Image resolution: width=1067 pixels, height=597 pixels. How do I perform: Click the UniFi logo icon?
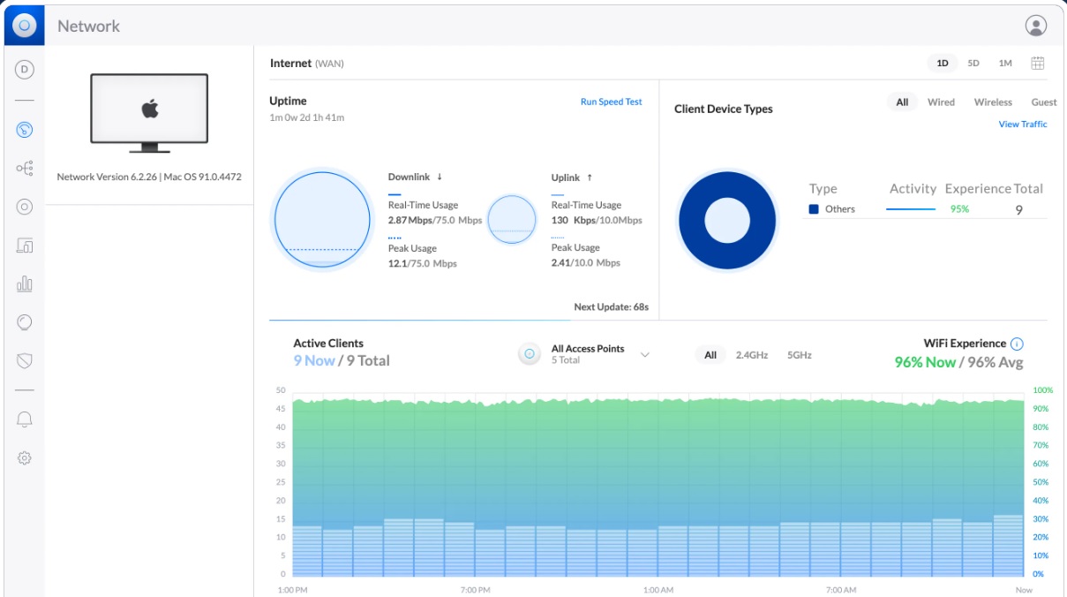tap(24, 26)
